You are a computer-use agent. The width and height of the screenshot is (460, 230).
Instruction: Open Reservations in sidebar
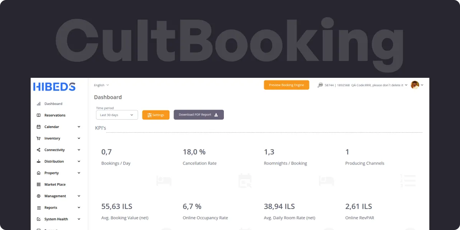click(x=55, y=115)
